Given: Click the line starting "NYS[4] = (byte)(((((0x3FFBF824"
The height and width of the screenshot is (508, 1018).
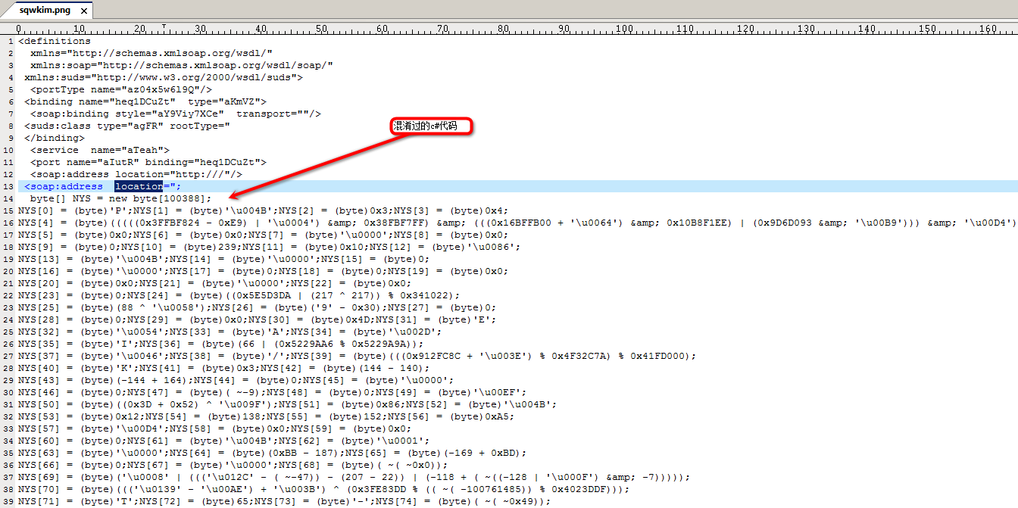Looking at the screenshot, I should 518,223.
